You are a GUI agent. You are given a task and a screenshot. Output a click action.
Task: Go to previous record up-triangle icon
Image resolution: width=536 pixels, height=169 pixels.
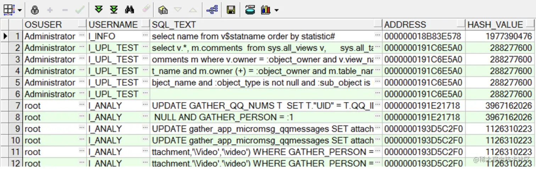pyautogui.click(x=193, y=10)
